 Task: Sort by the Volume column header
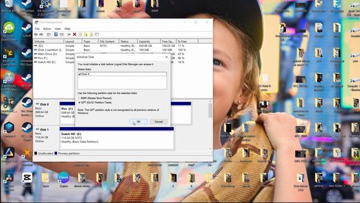48,41
